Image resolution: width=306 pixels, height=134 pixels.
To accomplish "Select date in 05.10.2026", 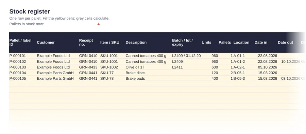I will click(x=267, y=67).
